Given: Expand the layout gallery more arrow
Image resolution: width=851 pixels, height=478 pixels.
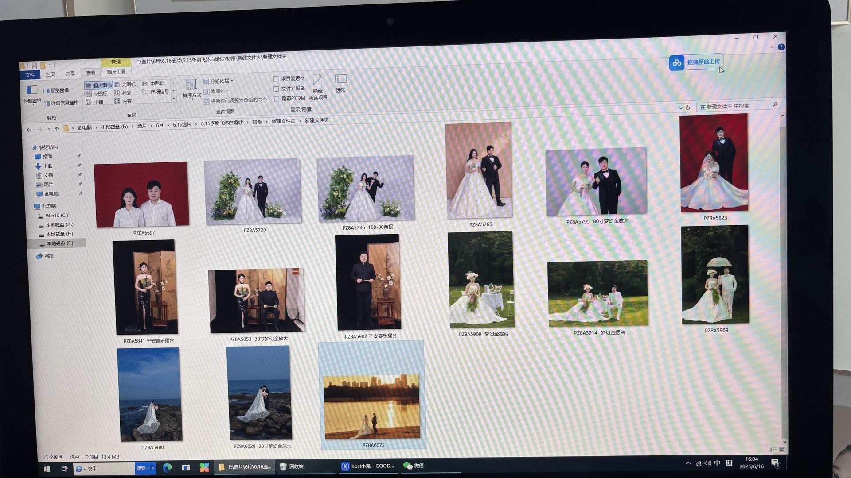Looking at the screenshot, I should [x=174, y=99].
